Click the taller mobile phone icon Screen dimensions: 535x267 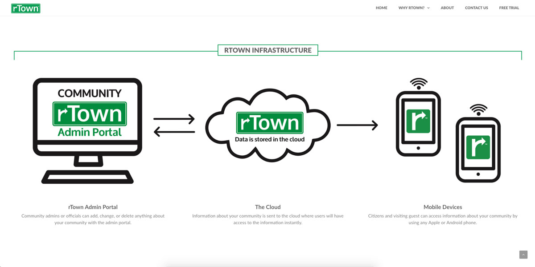pos(418,124)
